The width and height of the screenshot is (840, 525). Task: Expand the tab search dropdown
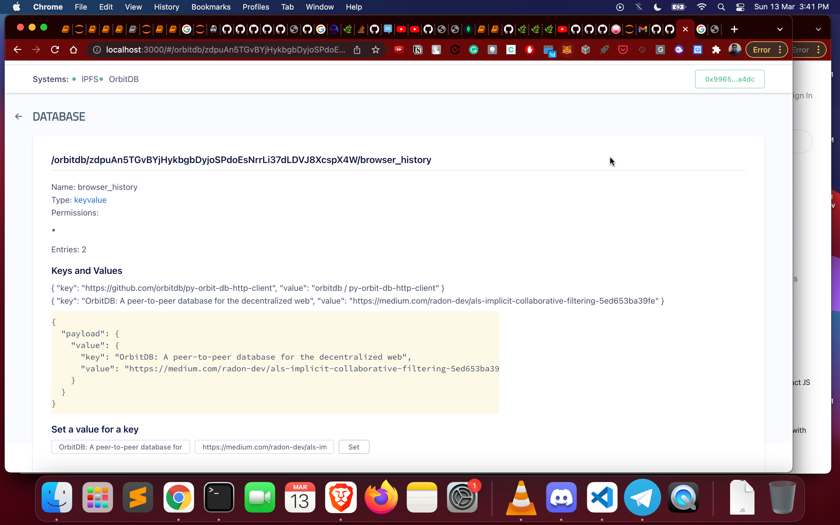click(x=780, y=29)
